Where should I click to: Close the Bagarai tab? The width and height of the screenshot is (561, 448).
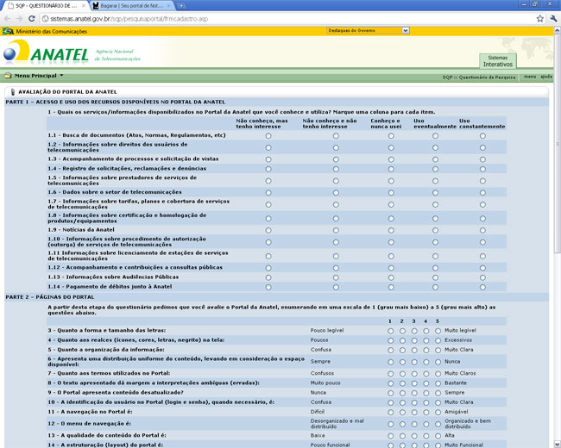click(168, 6)
